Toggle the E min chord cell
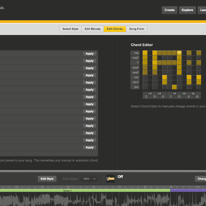206x206 pixels. click(x=164, y=77)
